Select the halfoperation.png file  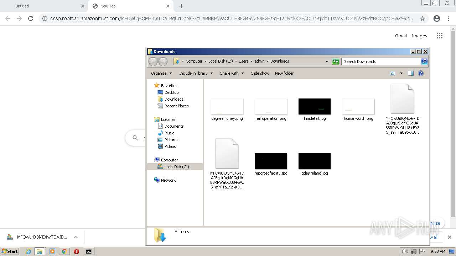271,110
